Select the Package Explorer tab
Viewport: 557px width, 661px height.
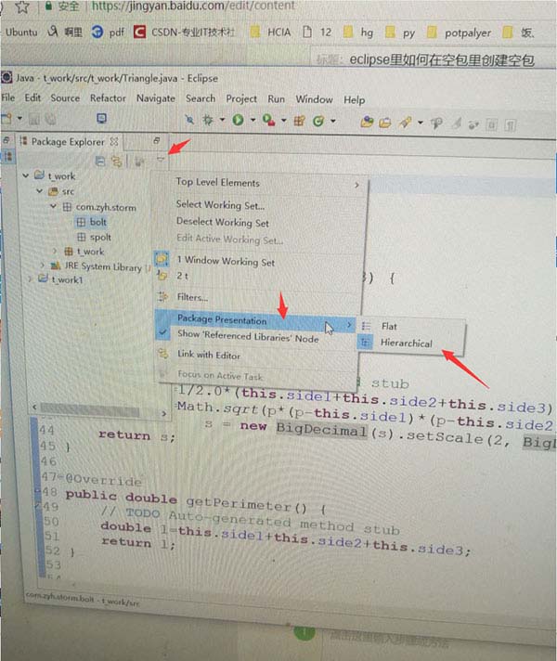click(x=68, y=142)
